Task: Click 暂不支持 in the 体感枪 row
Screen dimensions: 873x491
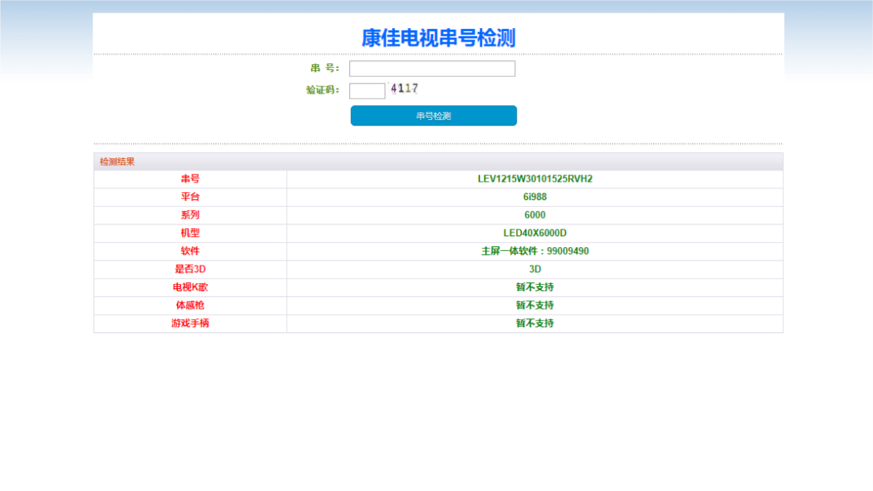Action: point(535,305)
